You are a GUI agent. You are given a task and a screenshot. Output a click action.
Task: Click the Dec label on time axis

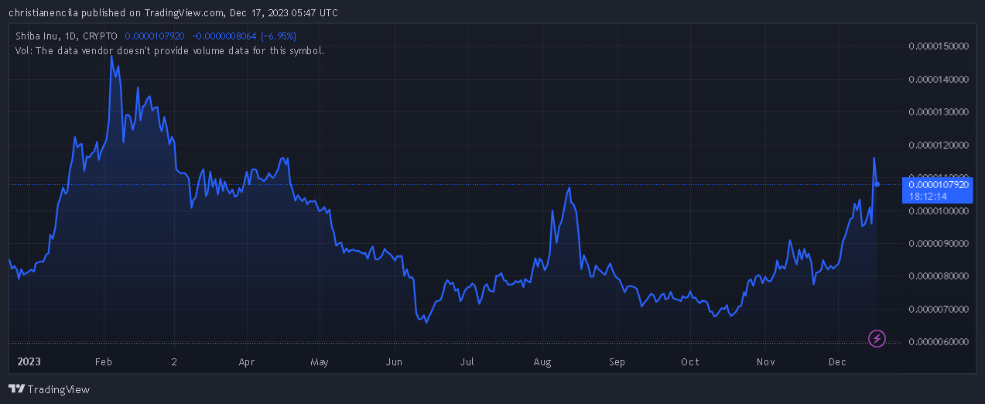(x=836, y=361)
